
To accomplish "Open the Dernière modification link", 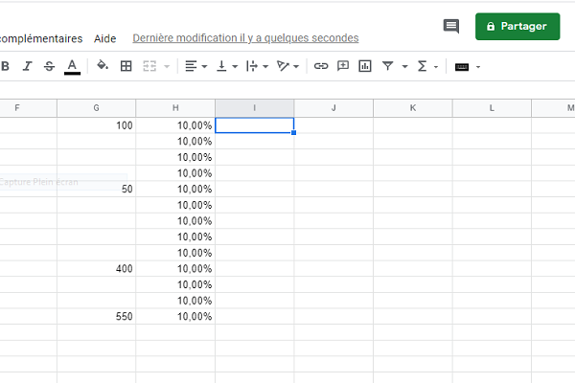I will pos(245,38).
